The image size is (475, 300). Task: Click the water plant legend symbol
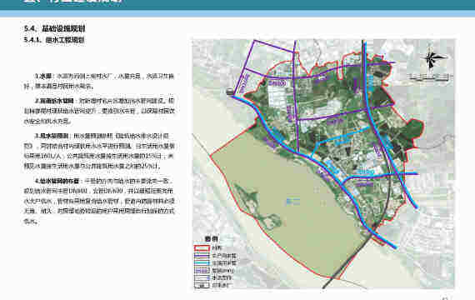(202, 285)
